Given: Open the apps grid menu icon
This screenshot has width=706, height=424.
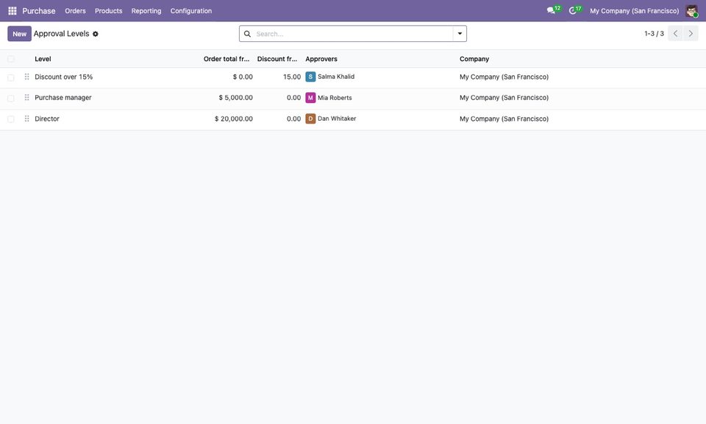Looking at the screenshot, I should [x=13, y=11].
